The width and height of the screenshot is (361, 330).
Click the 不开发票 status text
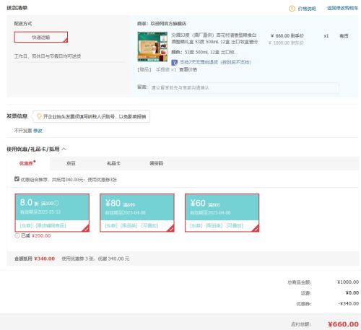pos(23,131)
